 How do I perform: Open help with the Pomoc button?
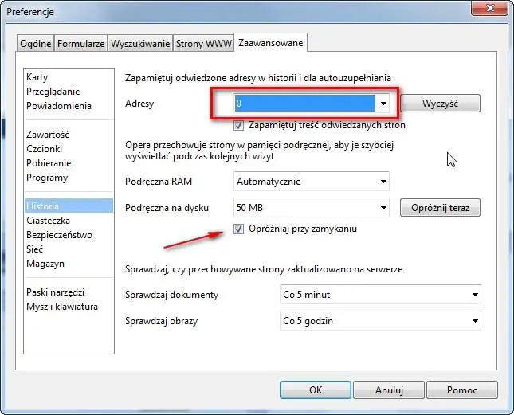462,390
